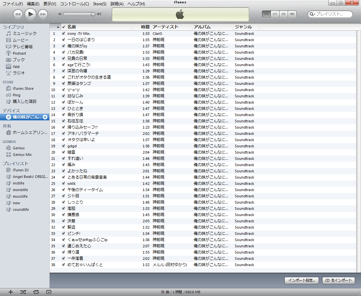Skip to next track
The height and width of the screenshot is (296, 361).
43,14
